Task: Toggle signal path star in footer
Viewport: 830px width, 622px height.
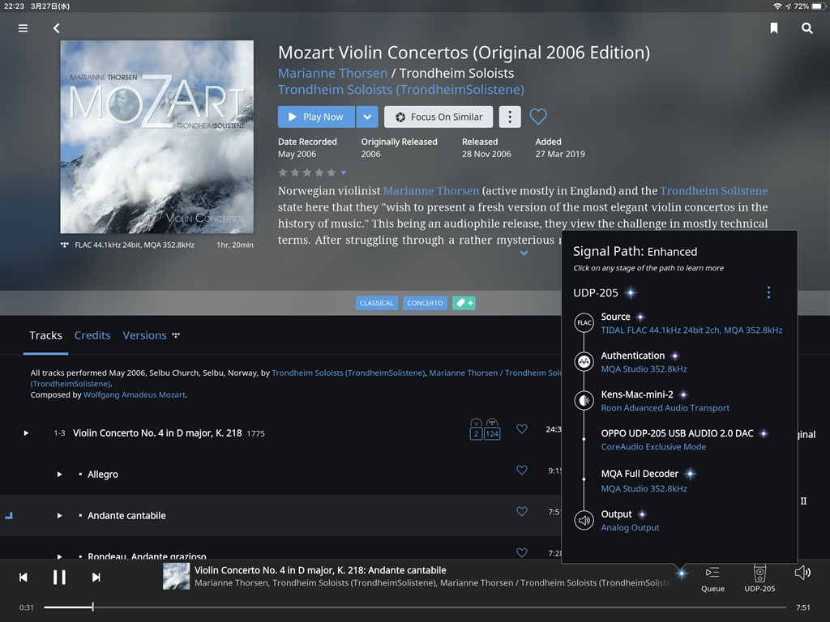Action: [x=681, y=573]
